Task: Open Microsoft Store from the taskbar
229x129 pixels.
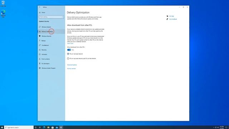Action: 53,128
